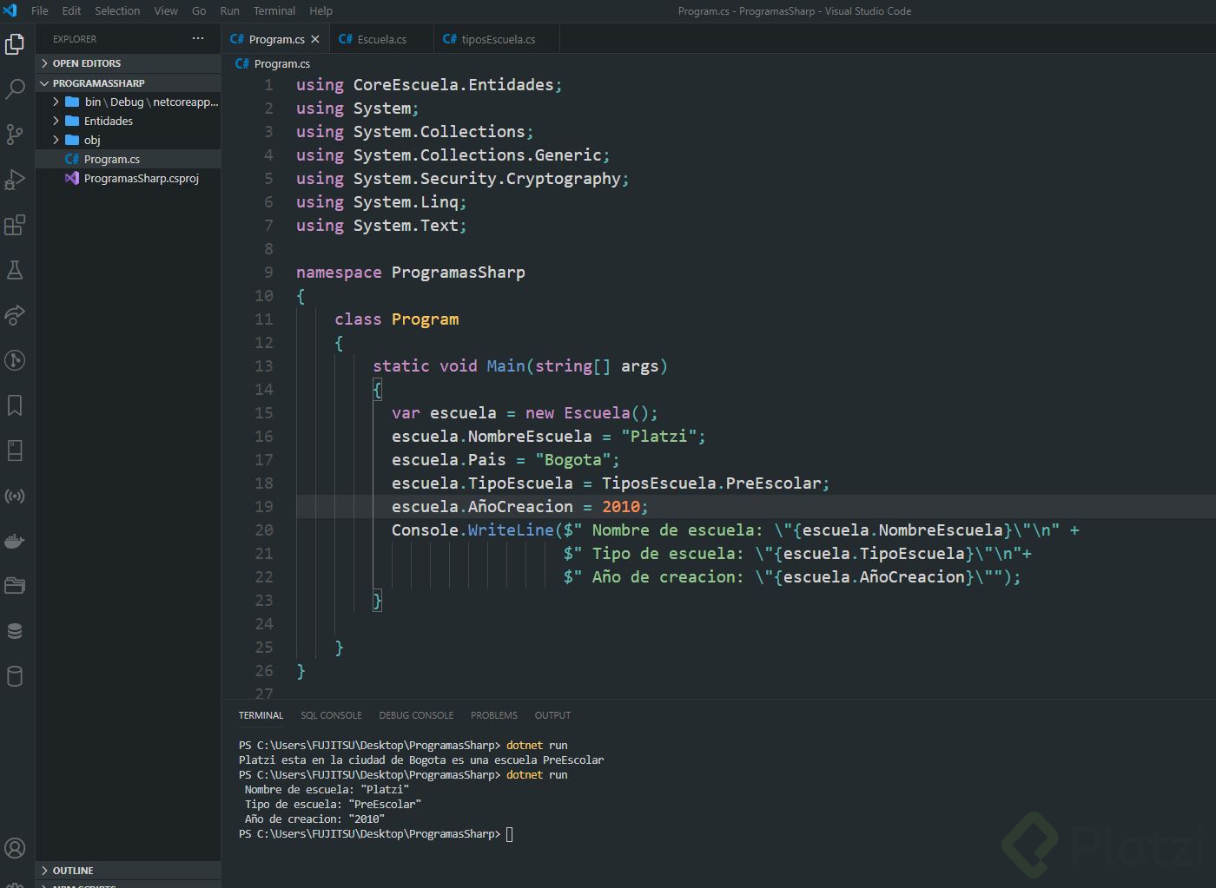Viewport: 1216px width, 888px height.
Task: Switch to the Escuela.cs tab
Action: 380,39
